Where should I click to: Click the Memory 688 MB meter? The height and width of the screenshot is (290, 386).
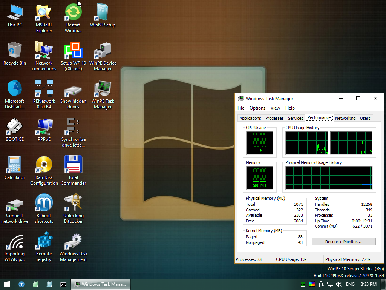pyautogui.click(x=259, y=177)
